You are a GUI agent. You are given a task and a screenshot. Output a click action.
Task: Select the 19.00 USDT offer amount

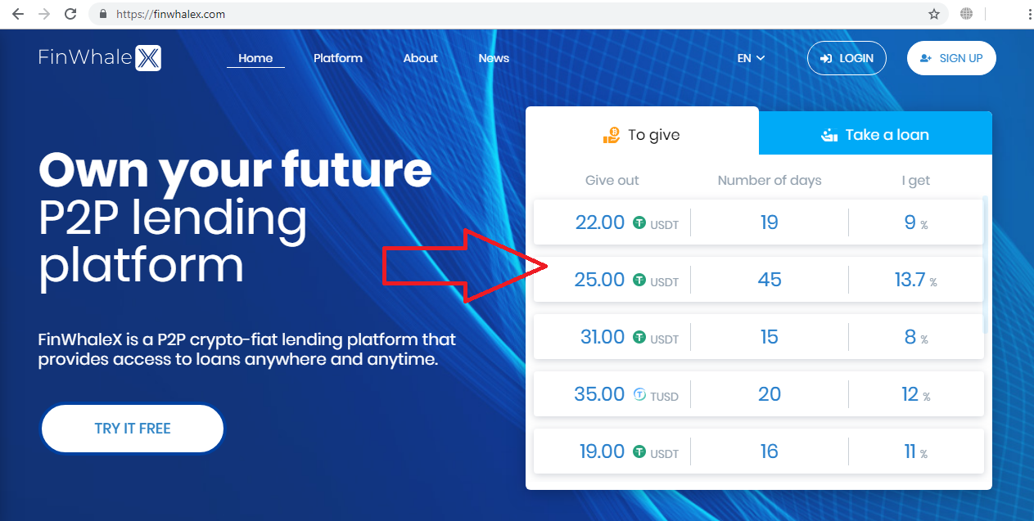tap(629, 451)
